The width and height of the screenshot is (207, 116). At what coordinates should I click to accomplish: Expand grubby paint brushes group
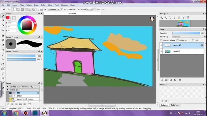point(7,87)
